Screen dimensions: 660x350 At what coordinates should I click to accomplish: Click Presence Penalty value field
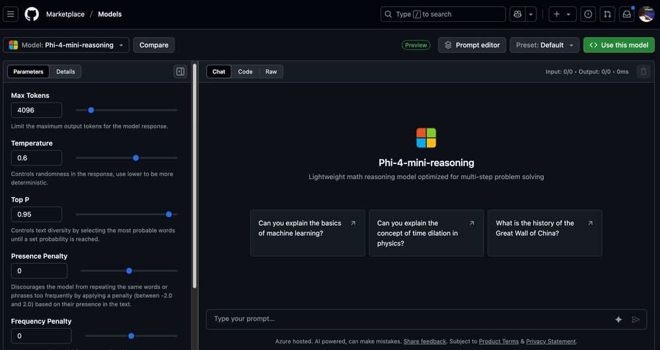click(x=39, y=271)
